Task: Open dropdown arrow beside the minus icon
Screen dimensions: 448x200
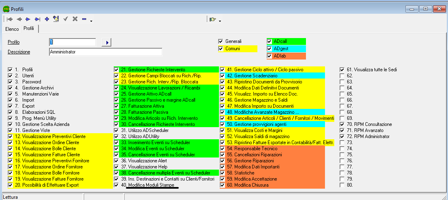Action: [x=91, y=21]
